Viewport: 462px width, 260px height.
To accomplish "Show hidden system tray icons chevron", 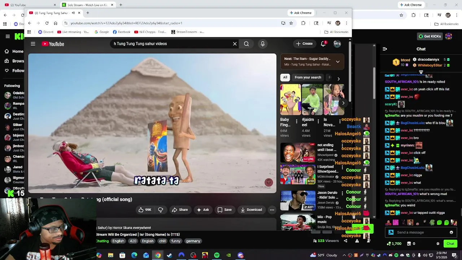I will [344, 255].
